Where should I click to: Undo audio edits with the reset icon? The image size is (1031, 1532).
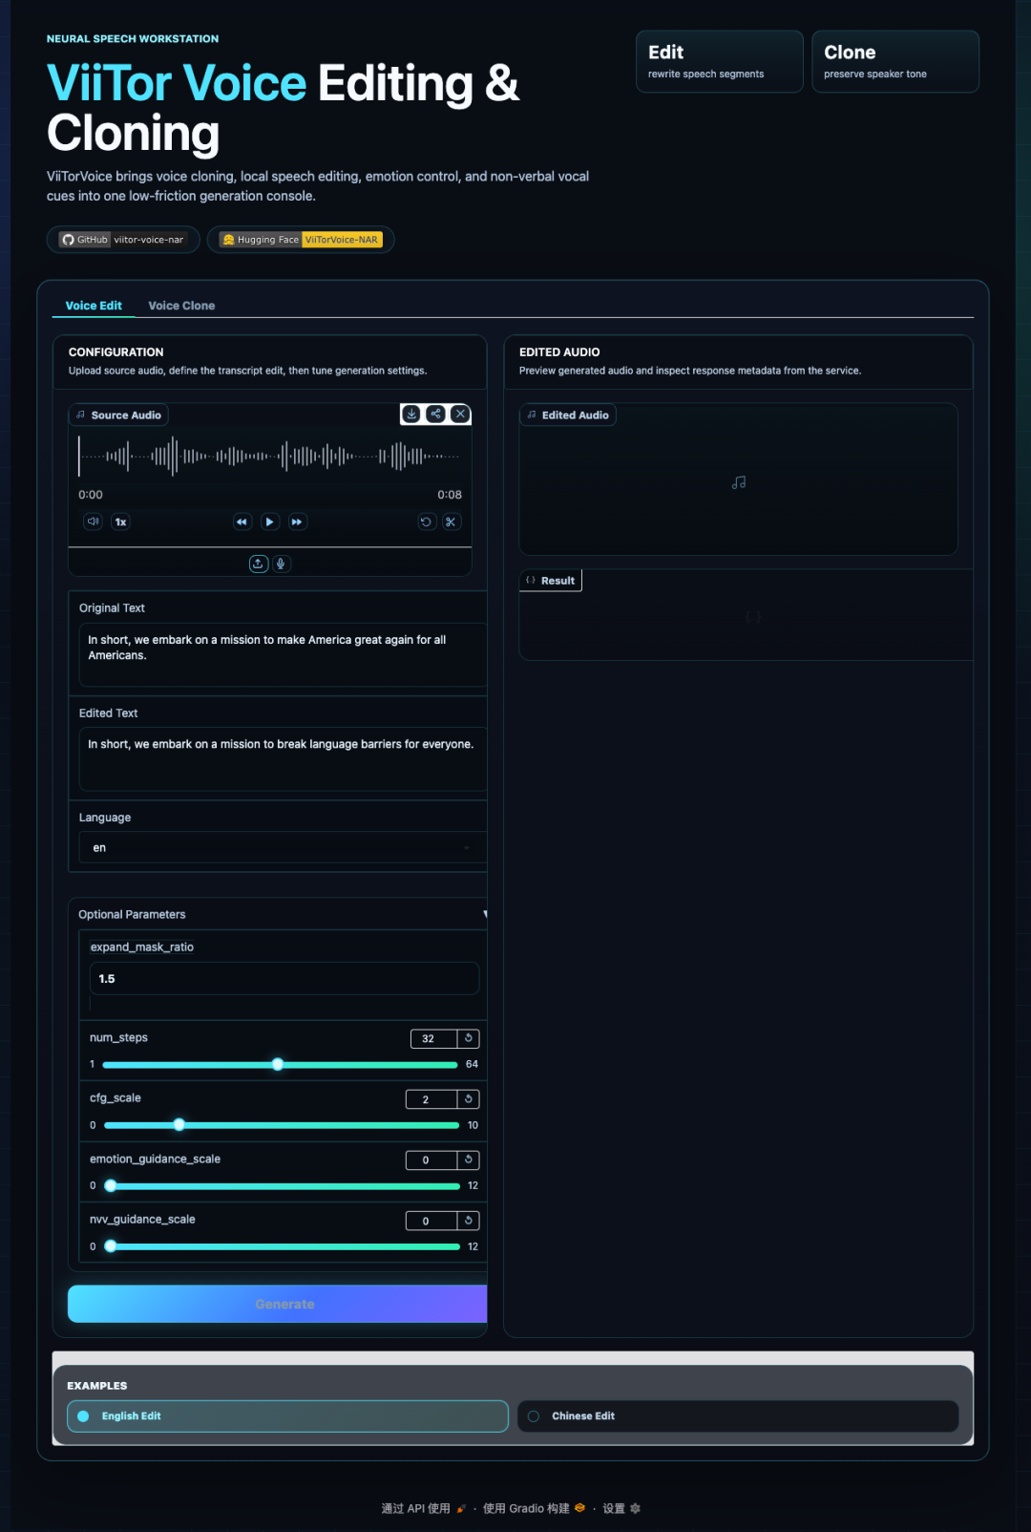click(427, 521)
